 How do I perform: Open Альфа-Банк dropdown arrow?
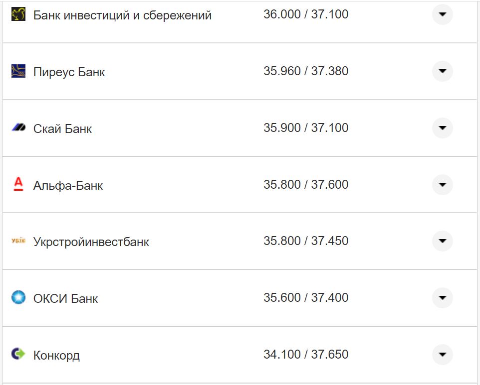click(442, 185)
